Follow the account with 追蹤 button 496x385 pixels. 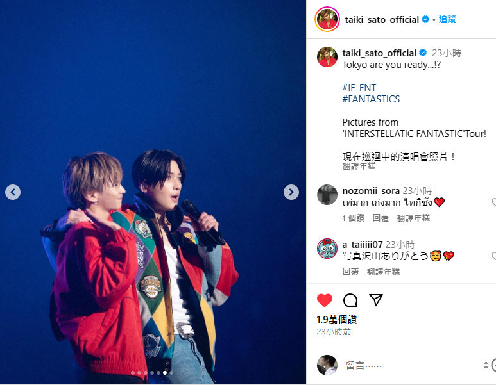pyautogui.click(x=447, y=20)
